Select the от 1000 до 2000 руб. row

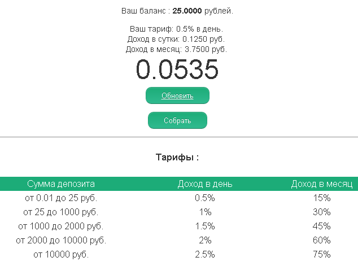61,226
